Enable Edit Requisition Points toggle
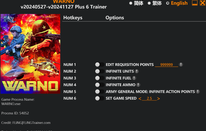This screenshot has width=206, height=131. tap(100, 65)
